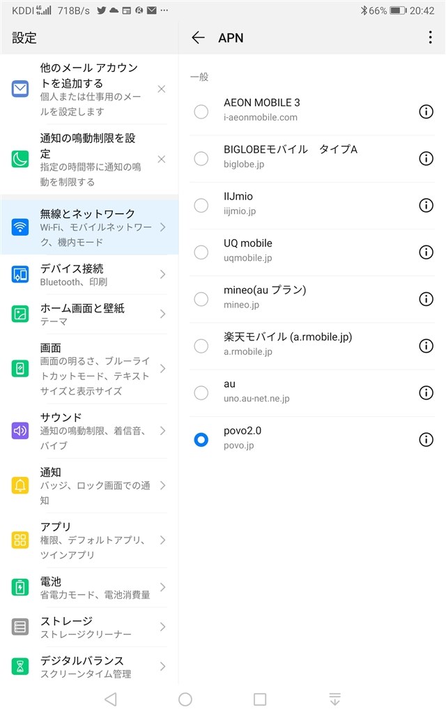Open info for mineo(au プラン) APN
This screenshot has height=714, width=446.
point(426,299)
